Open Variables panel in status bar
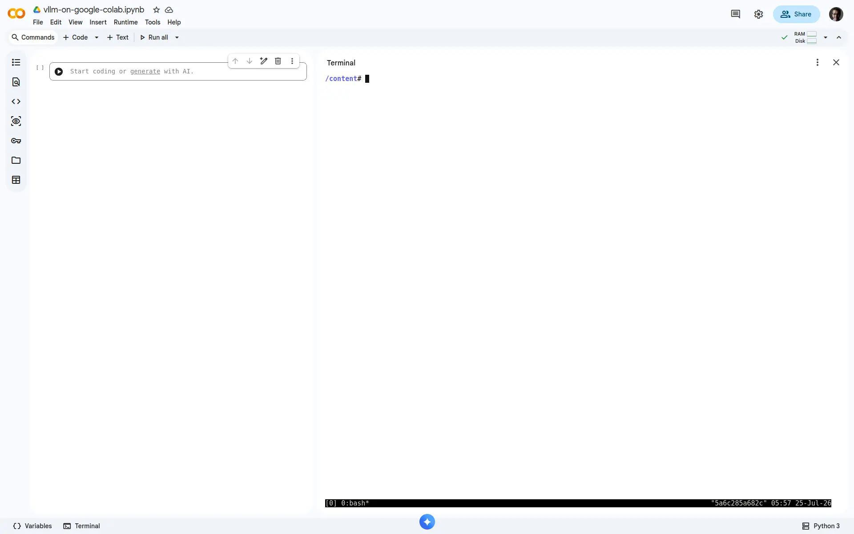The height and width of the screenshot is (534, 854). 32,526
